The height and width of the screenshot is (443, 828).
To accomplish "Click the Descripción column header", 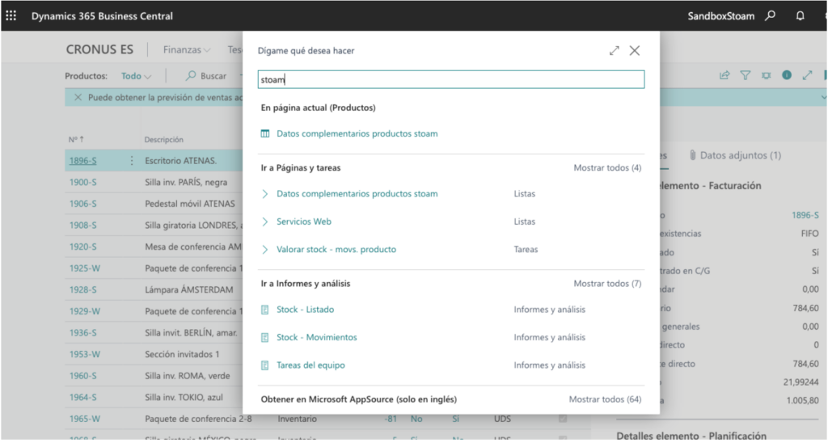I will pos(163,140).
